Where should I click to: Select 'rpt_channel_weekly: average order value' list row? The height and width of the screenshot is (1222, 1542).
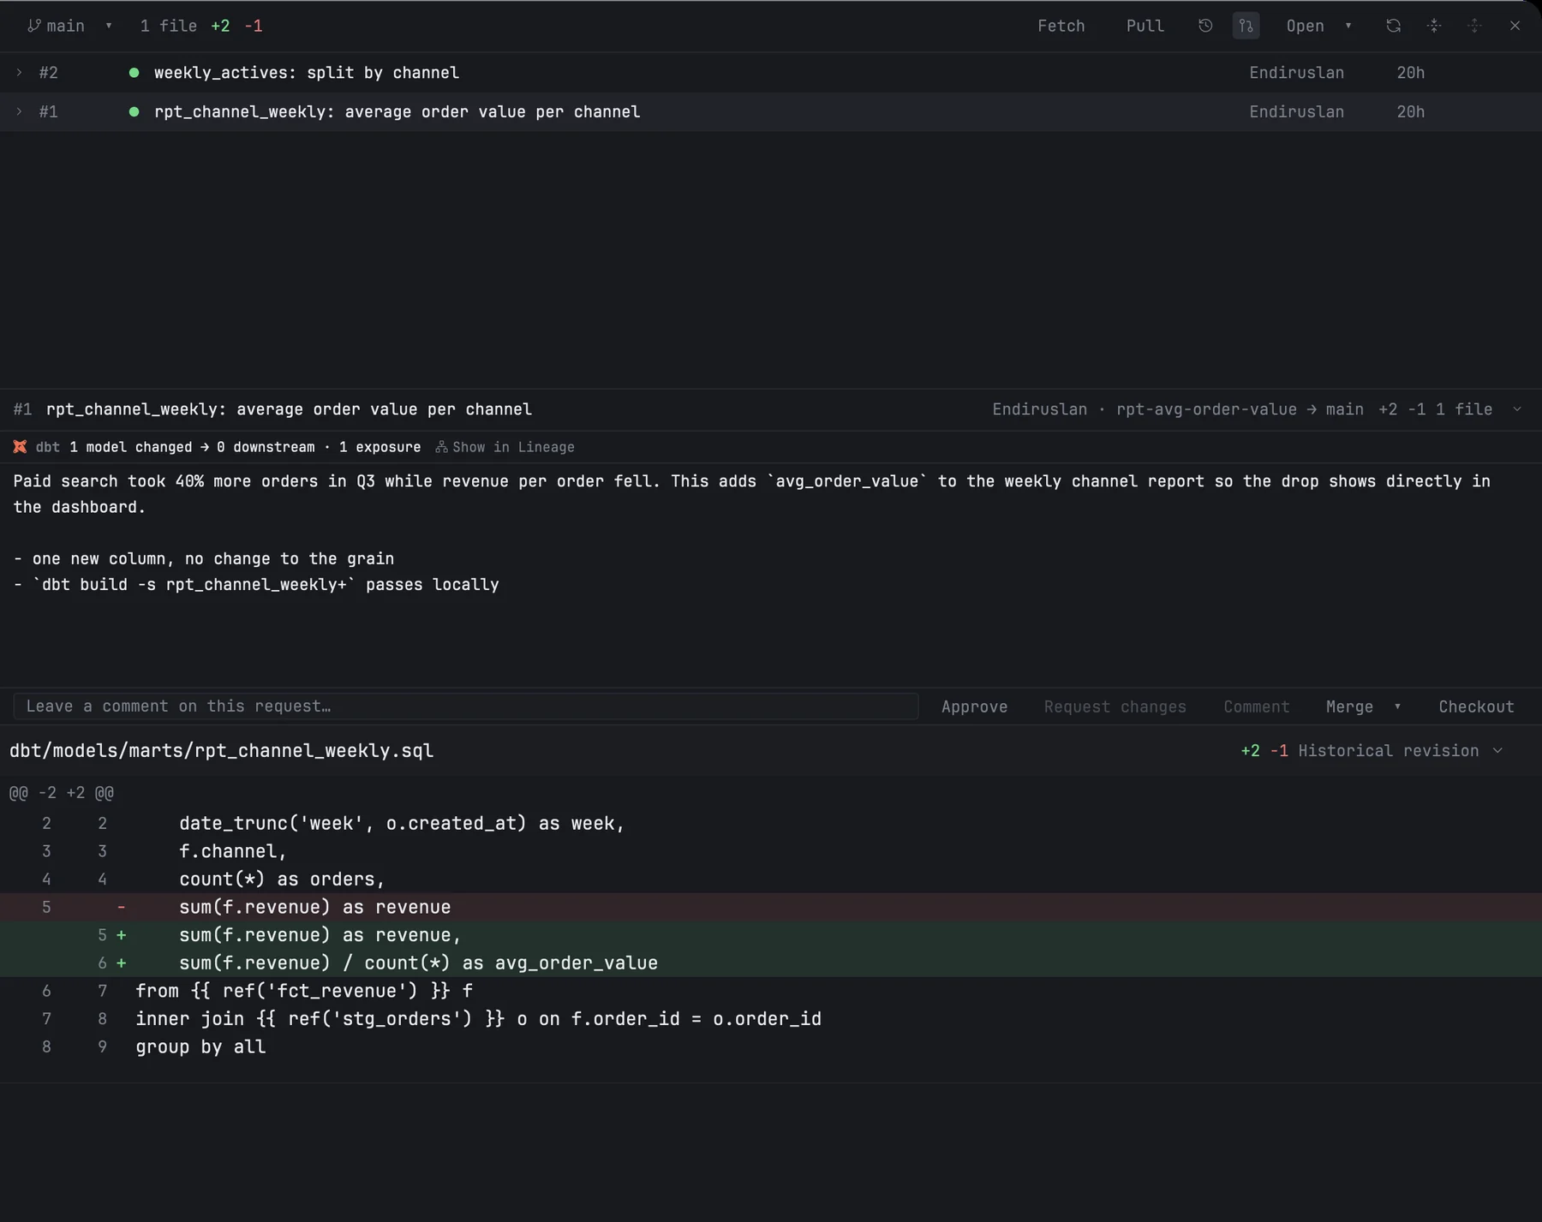771,111
